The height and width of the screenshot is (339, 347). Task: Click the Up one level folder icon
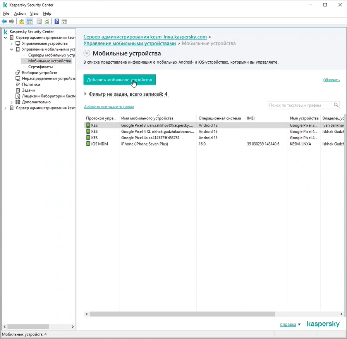click(22, 22)
